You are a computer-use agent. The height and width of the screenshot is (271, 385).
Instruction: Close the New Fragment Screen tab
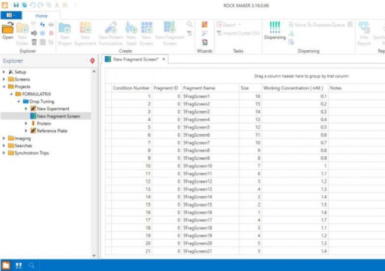coord(163,60)
